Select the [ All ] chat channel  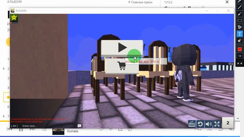(14, 126)
